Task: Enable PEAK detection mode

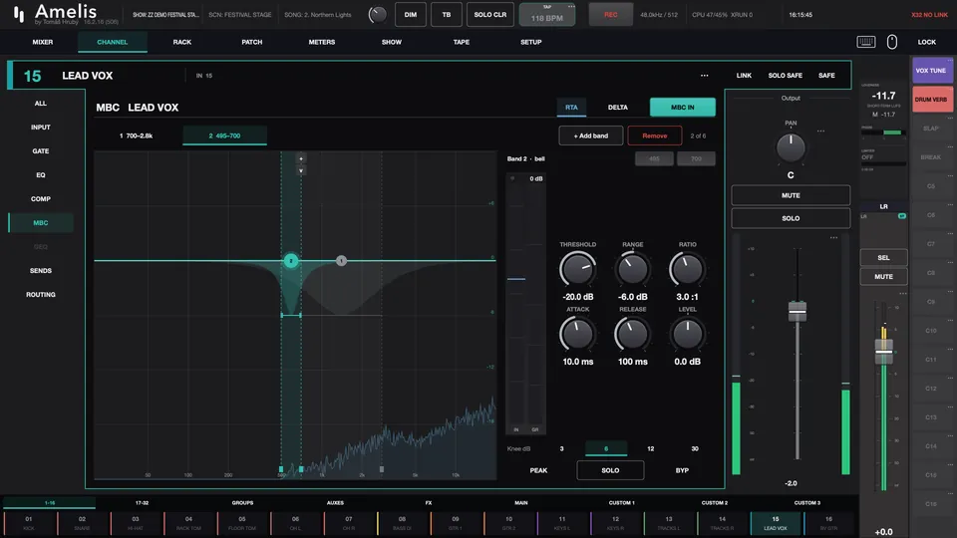Action: (538, 470)
